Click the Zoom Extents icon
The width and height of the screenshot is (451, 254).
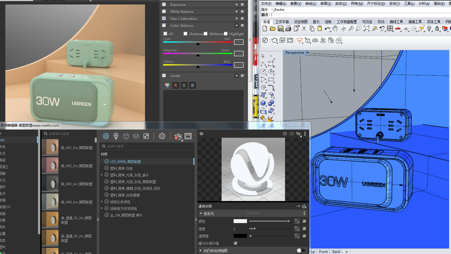pos(367,28)
